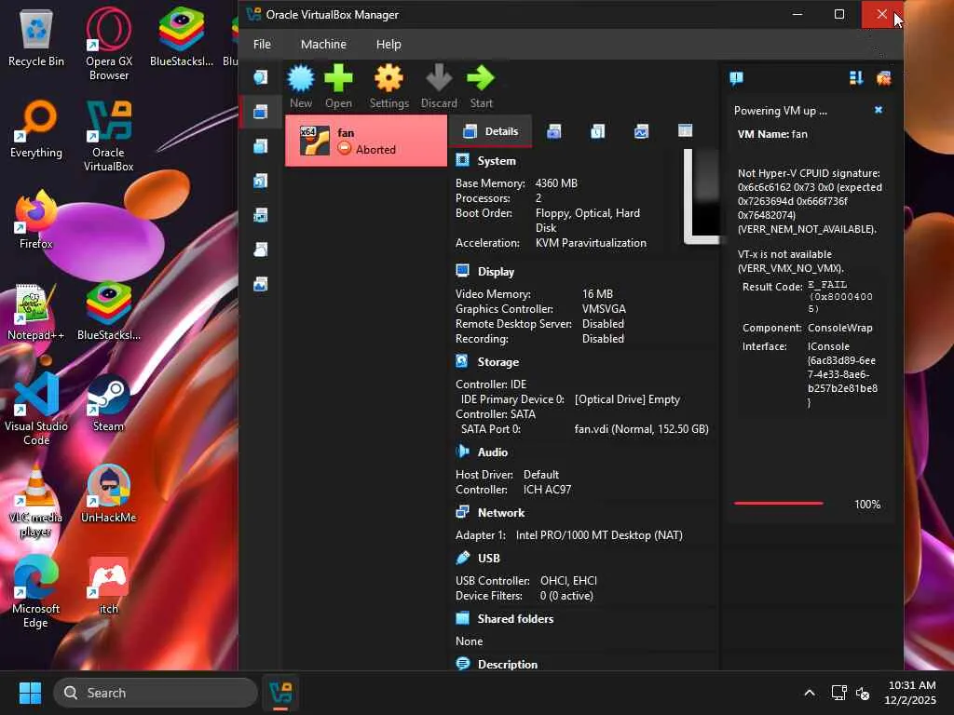Open the Extensions tool in left sidebar
The height and width of the screenshot is (715, 954).
point(261,146)
